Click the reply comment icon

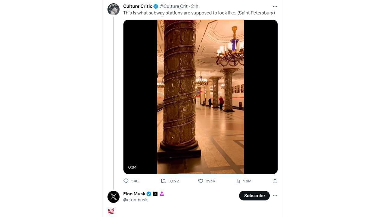126,181
